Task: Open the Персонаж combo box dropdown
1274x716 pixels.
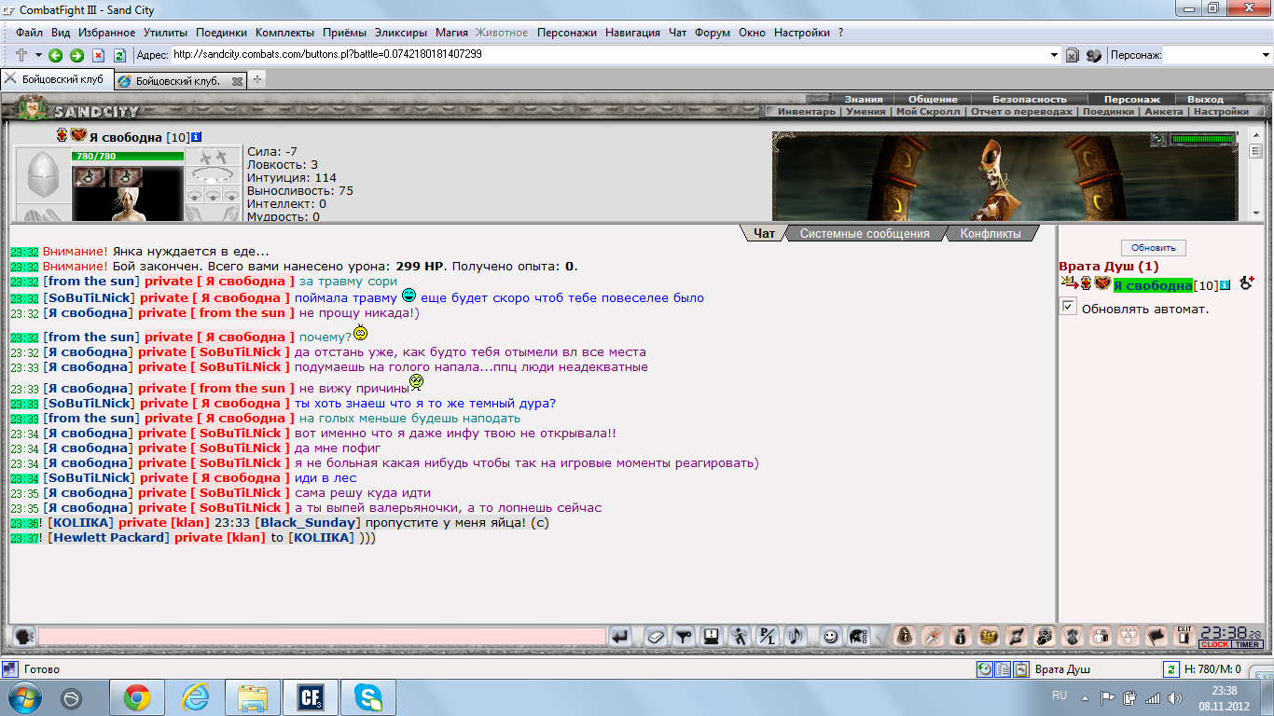Action: point(1265,55)
